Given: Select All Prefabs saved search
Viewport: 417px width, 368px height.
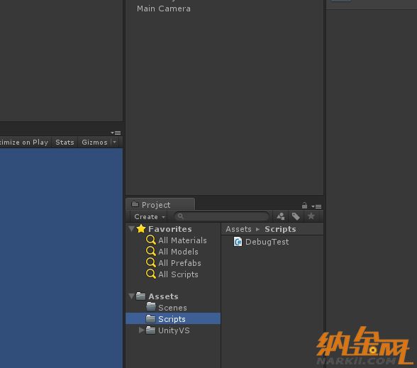Looking at the screenshot, I should 173,263.
